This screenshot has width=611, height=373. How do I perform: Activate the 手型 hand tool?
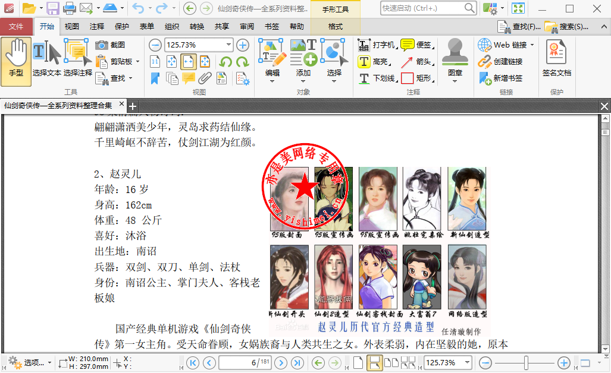click(x=16, y=61)
